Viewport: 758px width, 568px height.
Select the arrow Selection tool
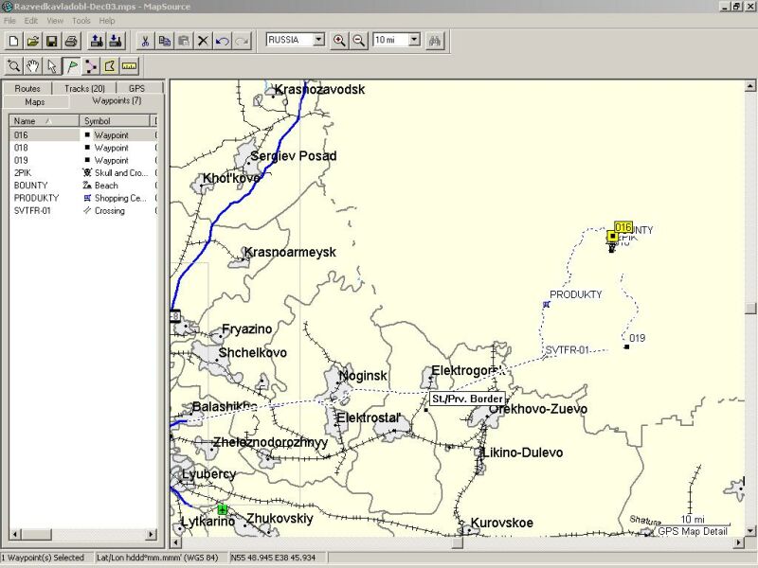point(52,66)
